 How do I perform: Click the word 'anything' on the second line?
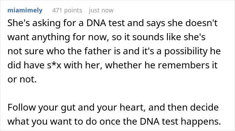[51, 38]
